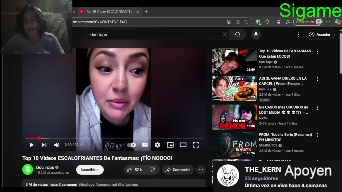This screenshot has height=192, width=342.
Task: Open the address bar icon left of split screen
Action: click(229, 22)
